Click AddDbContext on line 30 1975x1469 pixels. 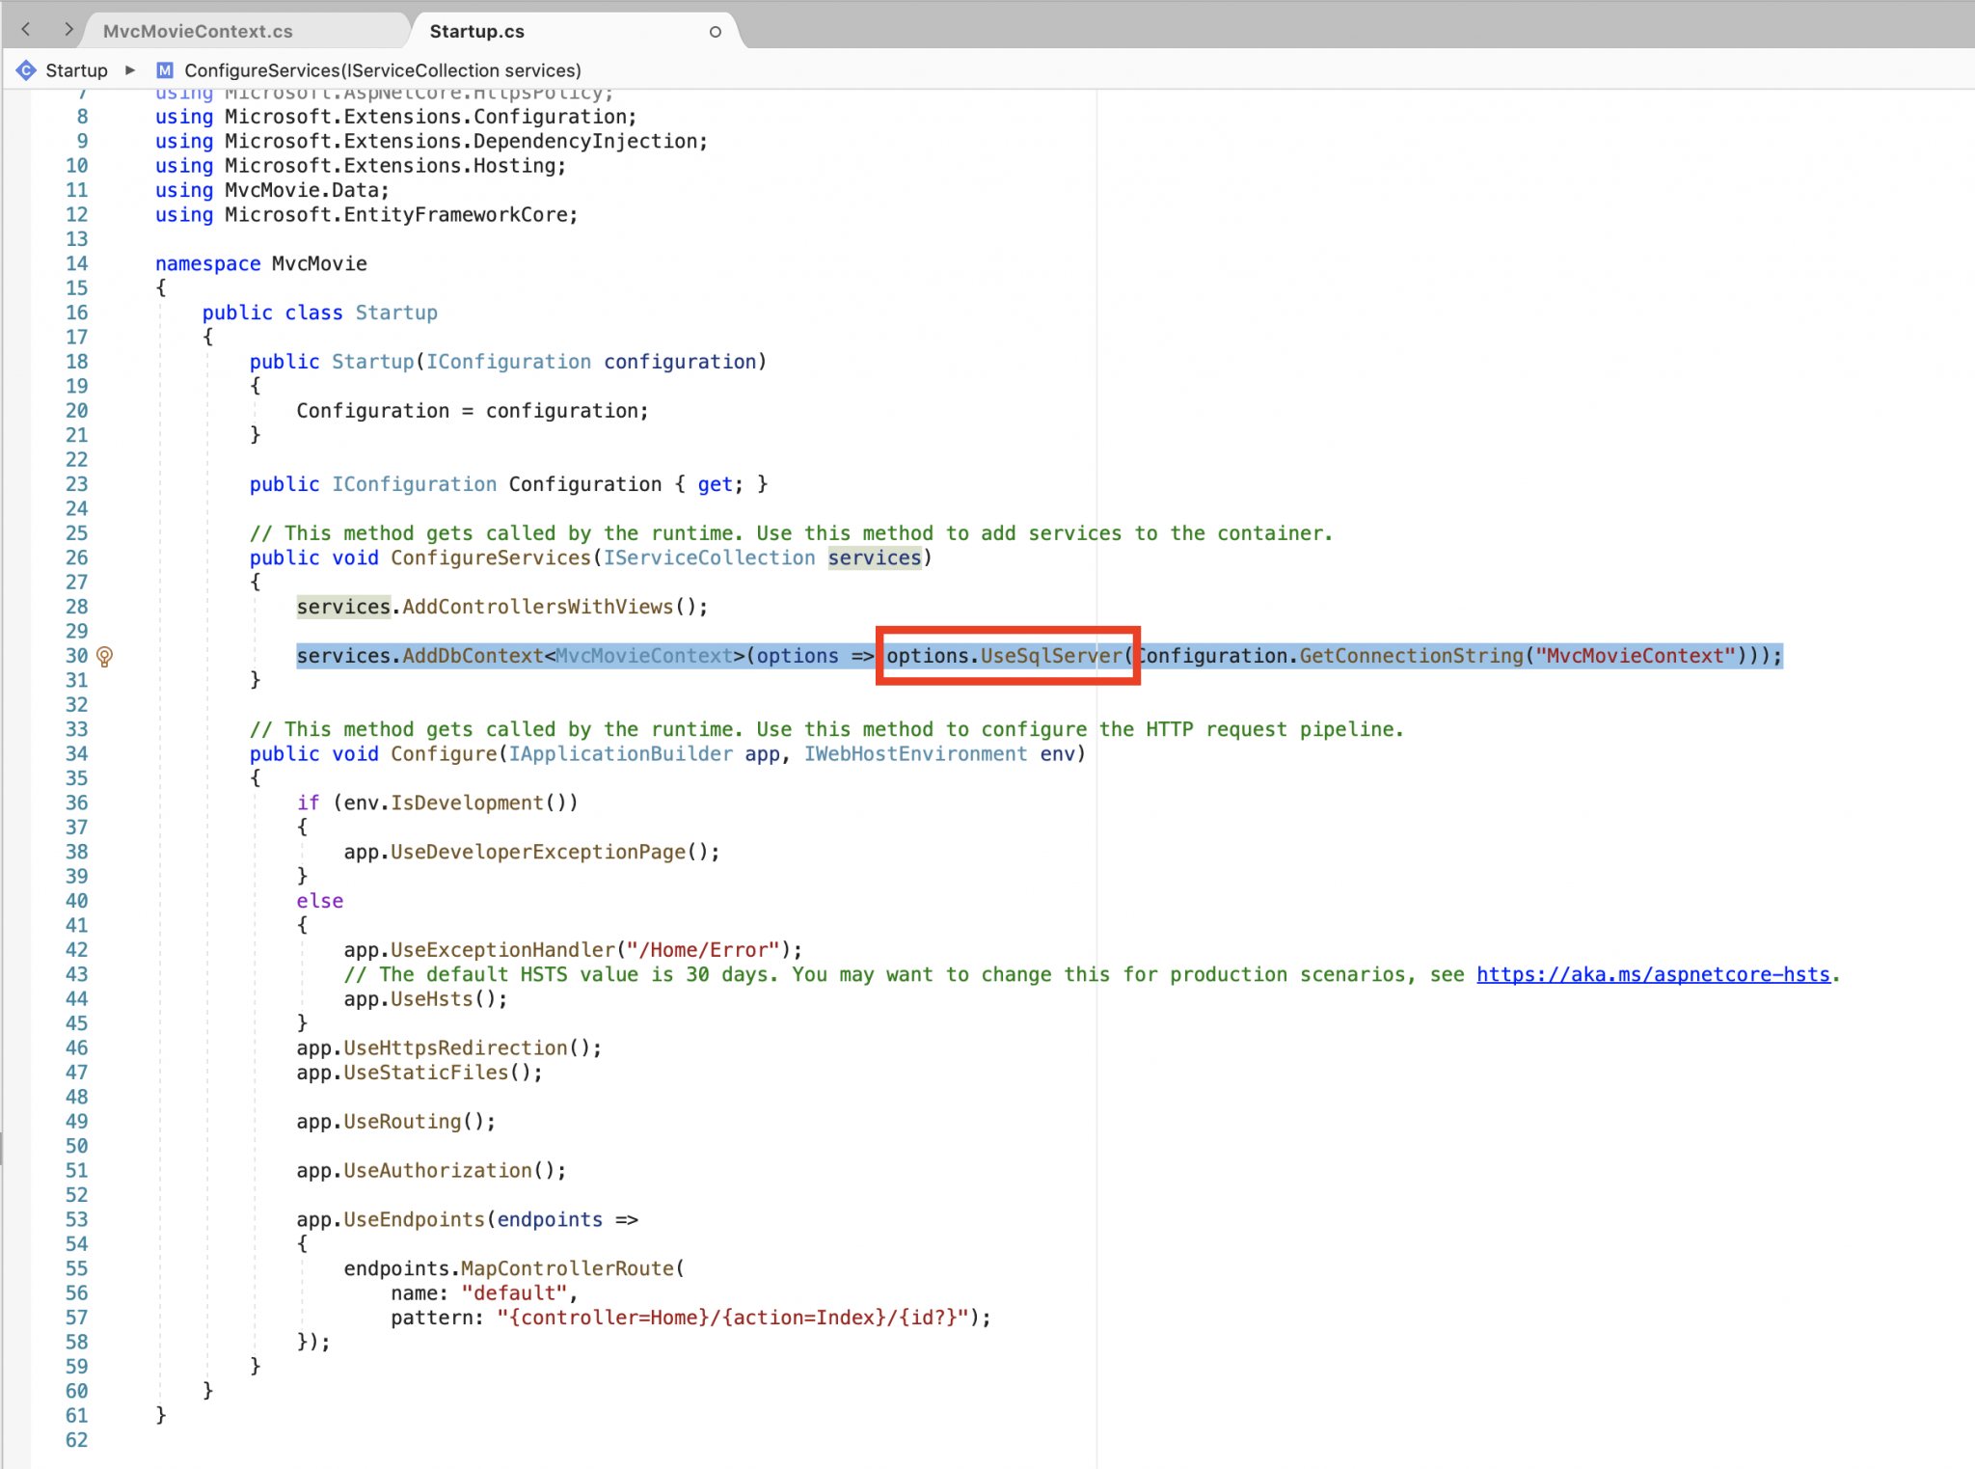[473, 656]
